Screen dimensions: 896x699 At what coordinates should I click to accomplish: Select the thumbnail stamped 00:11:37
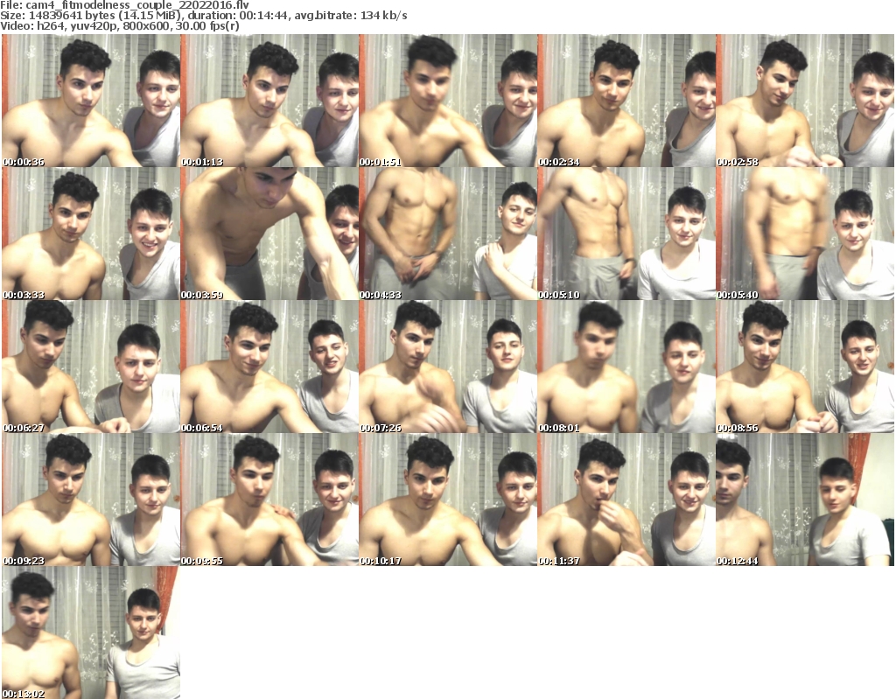[x=626, y=500]
